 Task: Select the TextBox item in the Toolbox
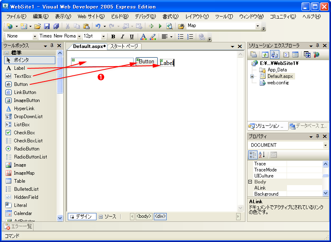coord(22,76)
